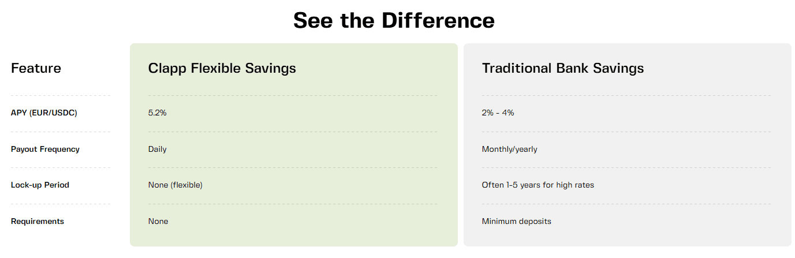Click "Often 1-5 years for high rates"

pyautogui.click(x=538, y=185)
